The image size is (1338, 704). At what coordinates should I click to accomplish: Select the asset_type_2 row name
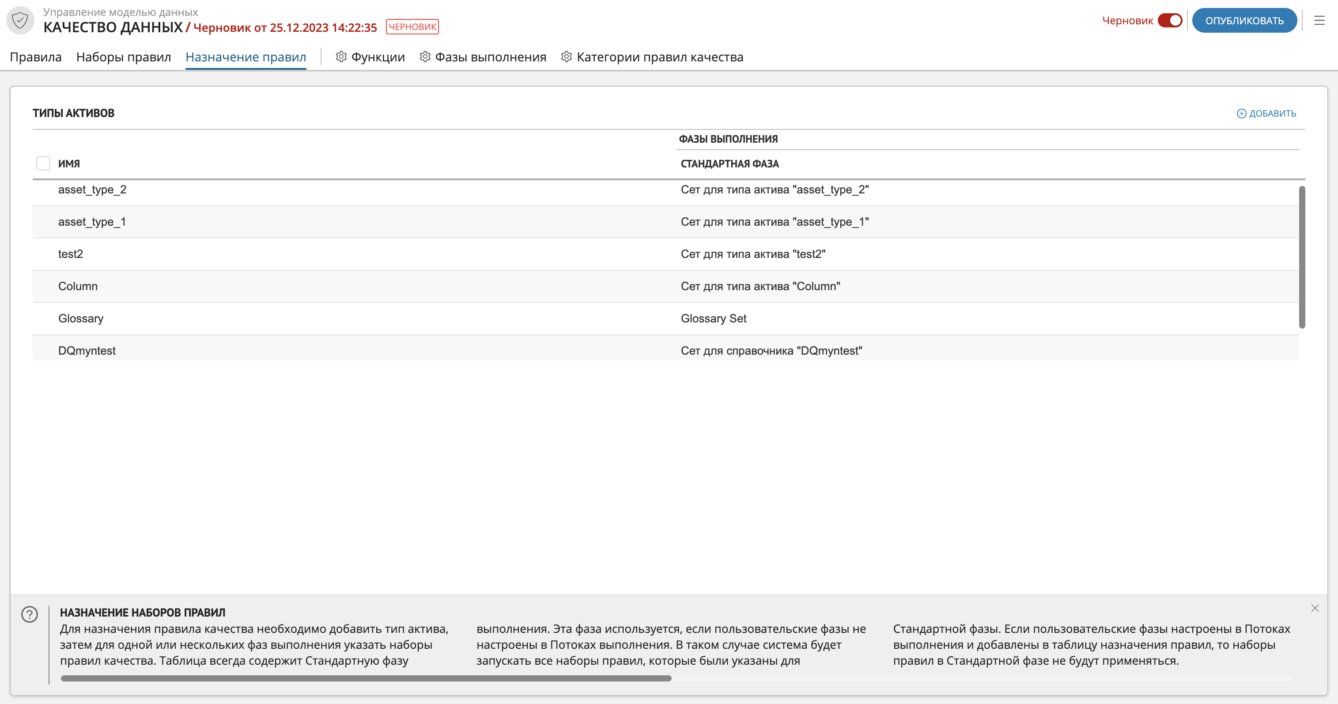pos(92,189)
